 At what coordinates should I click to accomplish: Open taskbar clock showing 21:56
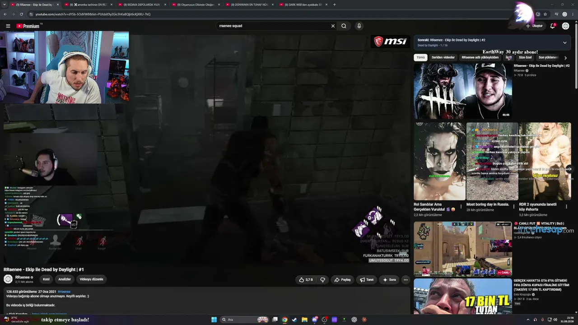click(568, 320)
